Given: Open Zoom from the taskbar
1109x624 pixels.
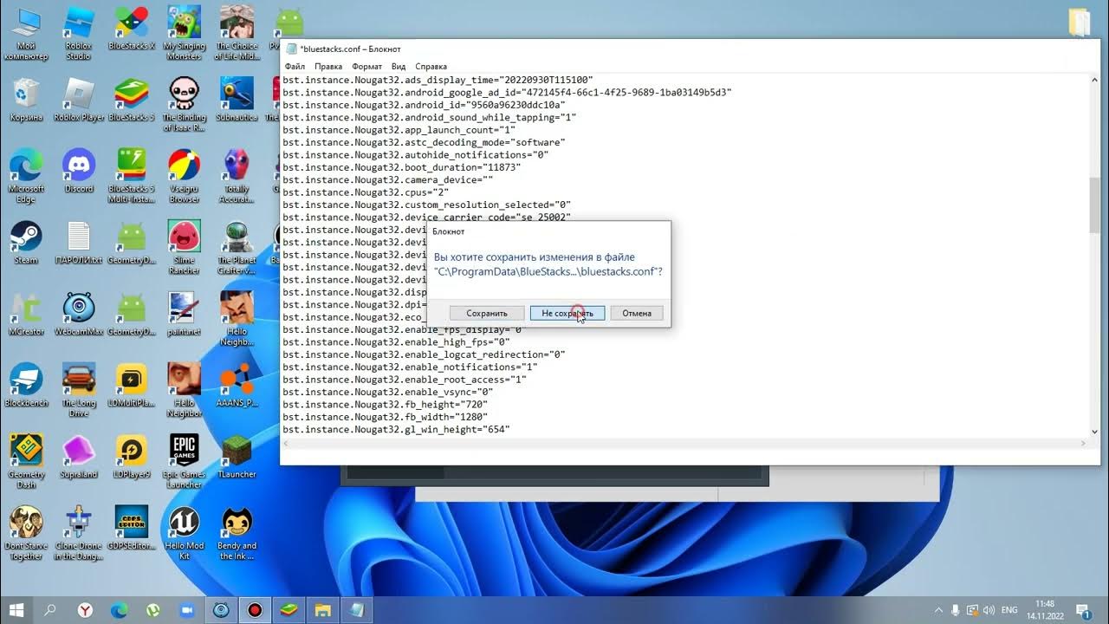Looking at the screenshot, I should pyautogui.click(x=186, y=609).
